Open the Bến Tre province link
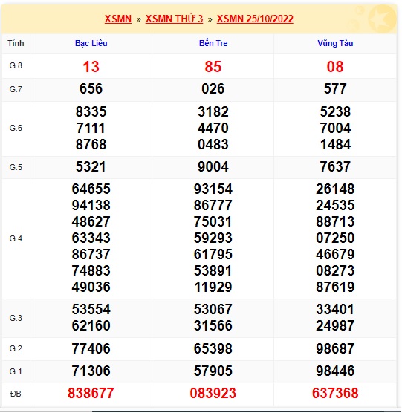 pos(213,43)
